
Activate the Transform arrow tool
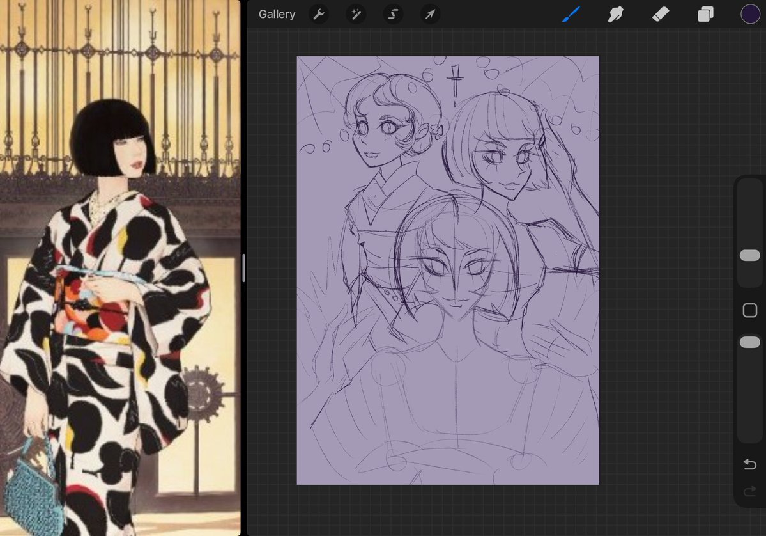[430, 14]
